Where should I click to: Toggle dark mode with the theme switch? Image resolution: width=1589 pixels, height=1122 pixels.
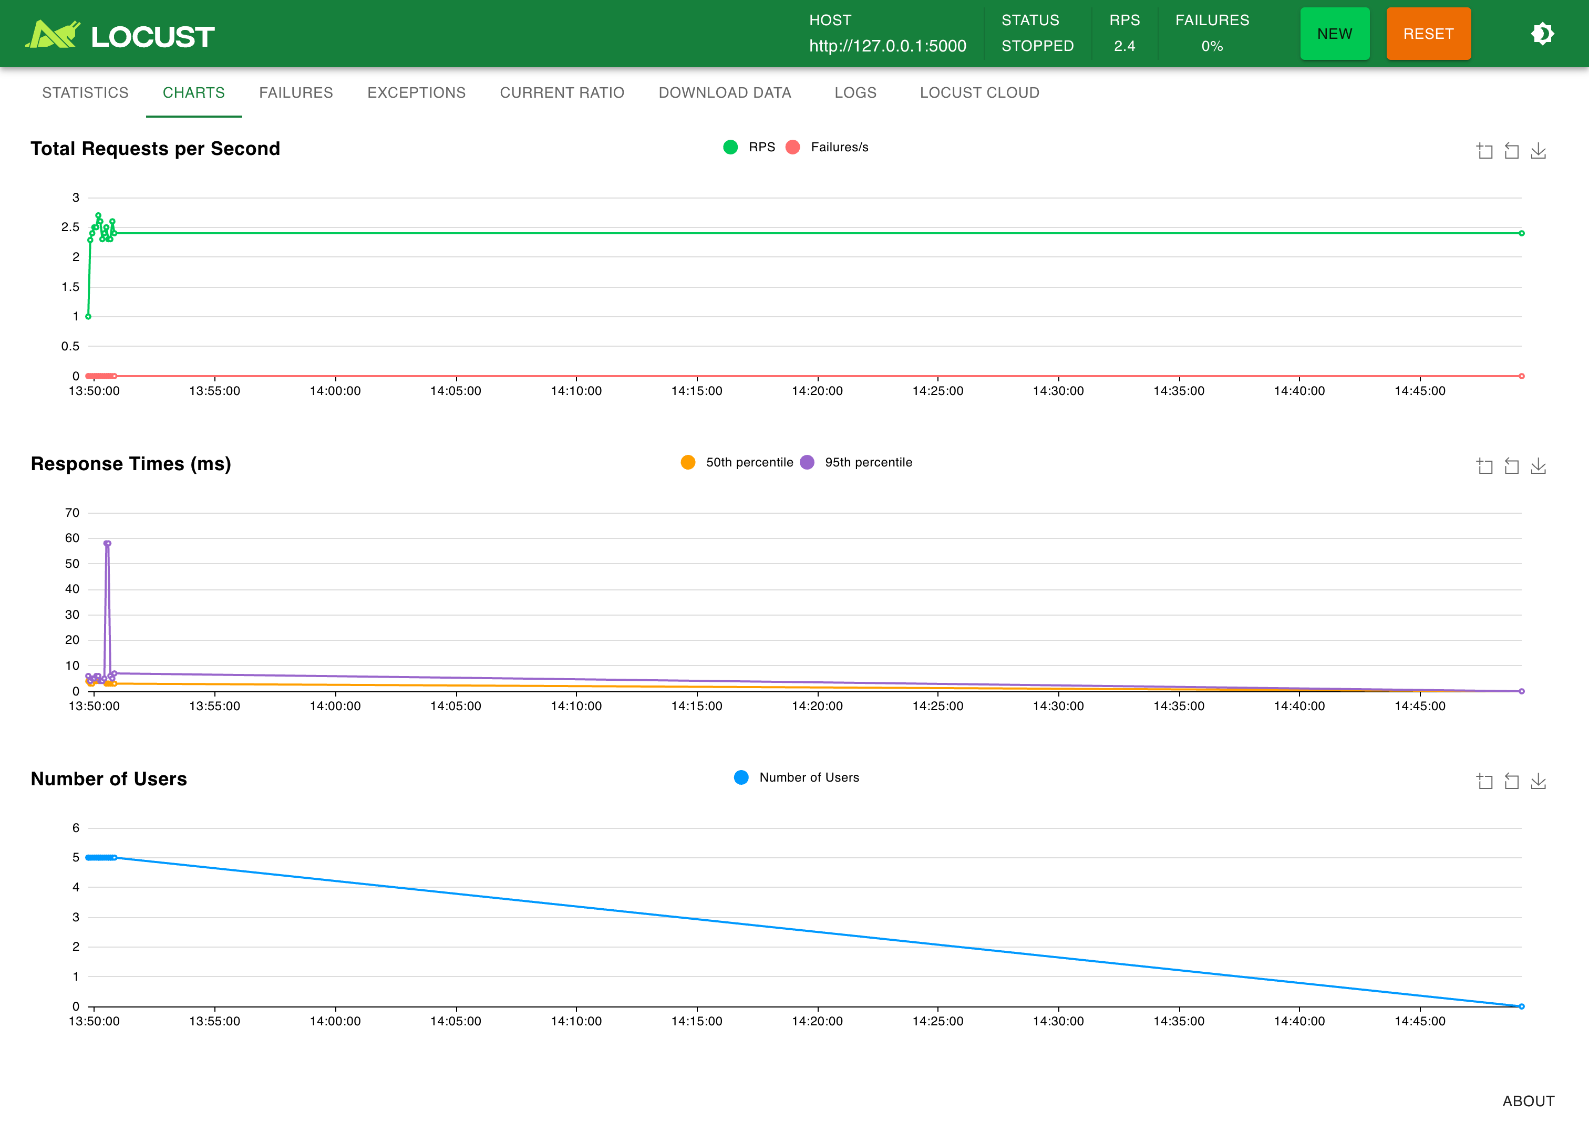click(x=1543, y=33)
